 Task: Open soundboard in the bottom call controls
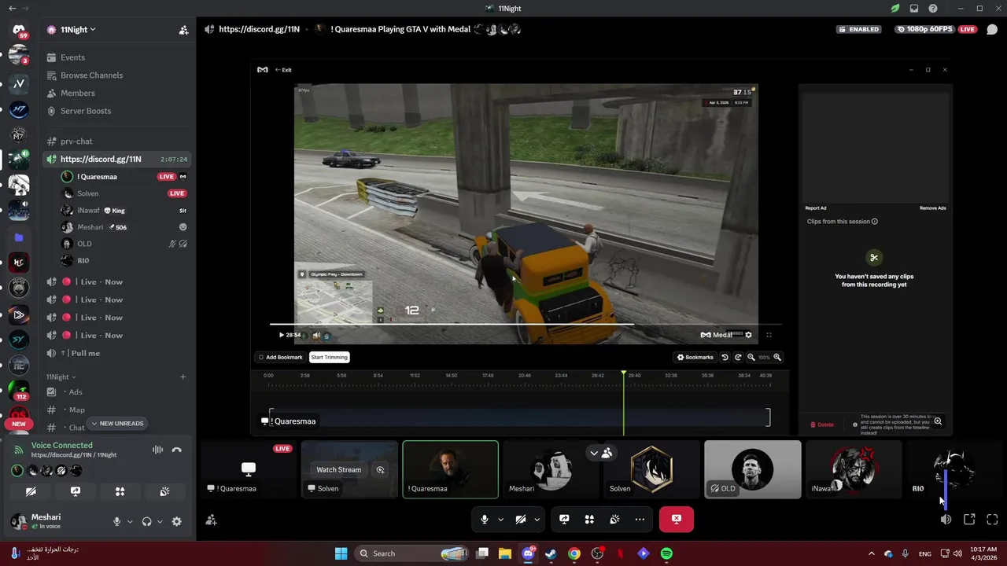[614, 520]
